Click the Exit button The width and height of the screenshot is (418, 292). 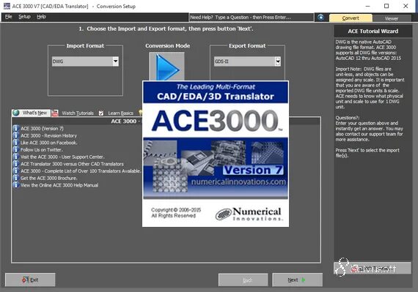[30, 280]
